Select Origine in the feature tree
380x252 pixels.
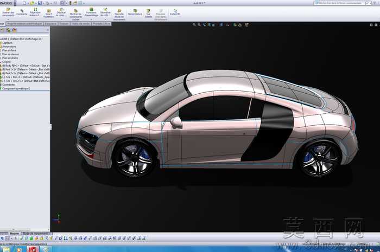[7, 62]
